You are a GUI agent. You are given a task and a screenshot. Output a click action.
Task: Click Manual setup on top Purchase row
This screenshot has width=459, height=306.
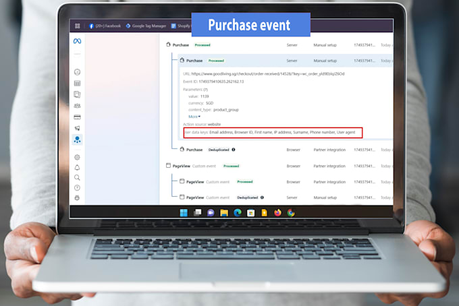[325, 45]
